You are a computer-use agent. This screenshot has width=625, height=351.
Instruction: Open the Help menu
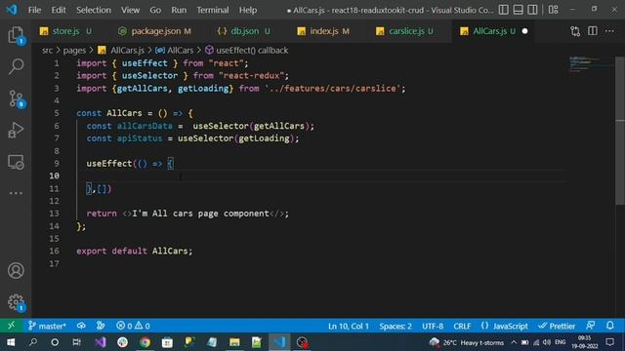click(x=248, y=10)
